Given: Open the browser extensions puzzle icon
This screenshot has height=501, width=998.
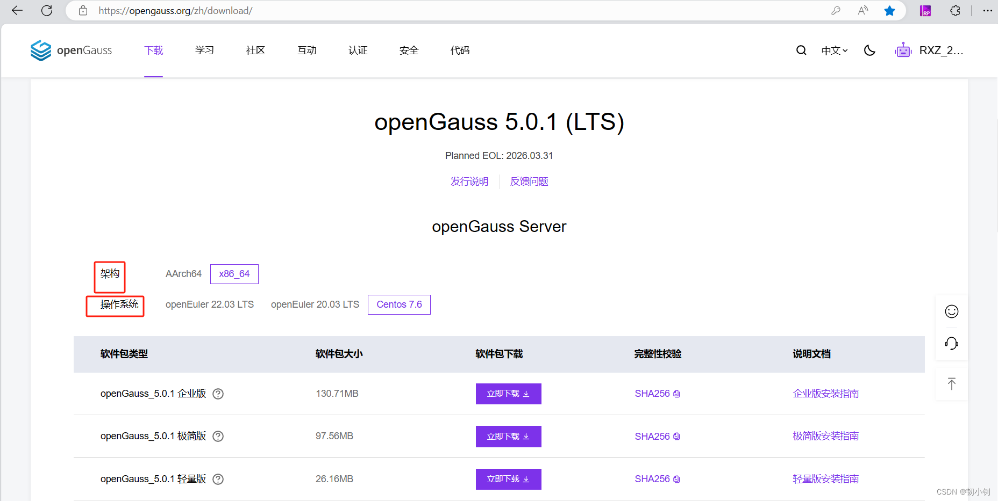Looking at the screenshot, I should (956, 10).
